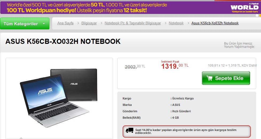The image size is (261, 139).
Task: Click the ASUS K56CB-XO032H NOTEBOOK title
Action: (63, 41)
